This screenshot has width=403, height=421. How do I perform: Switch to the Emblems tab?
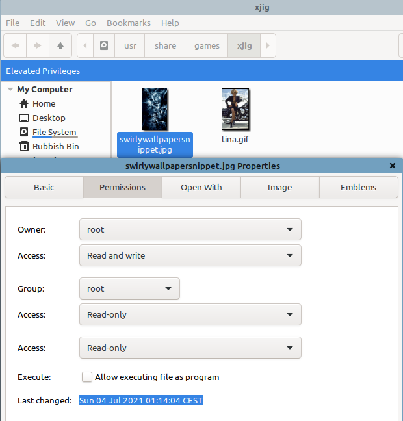(358, 187)
